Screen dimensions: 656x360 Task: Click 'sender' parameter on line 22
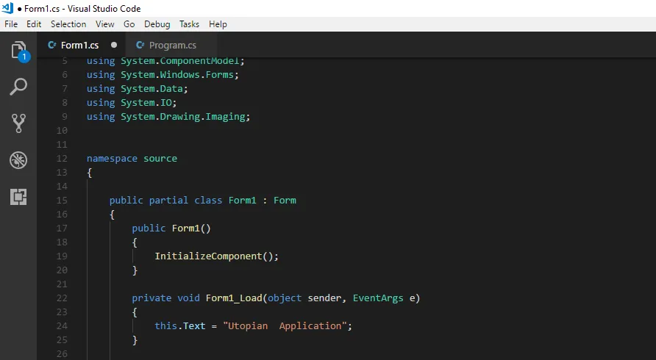324,298
